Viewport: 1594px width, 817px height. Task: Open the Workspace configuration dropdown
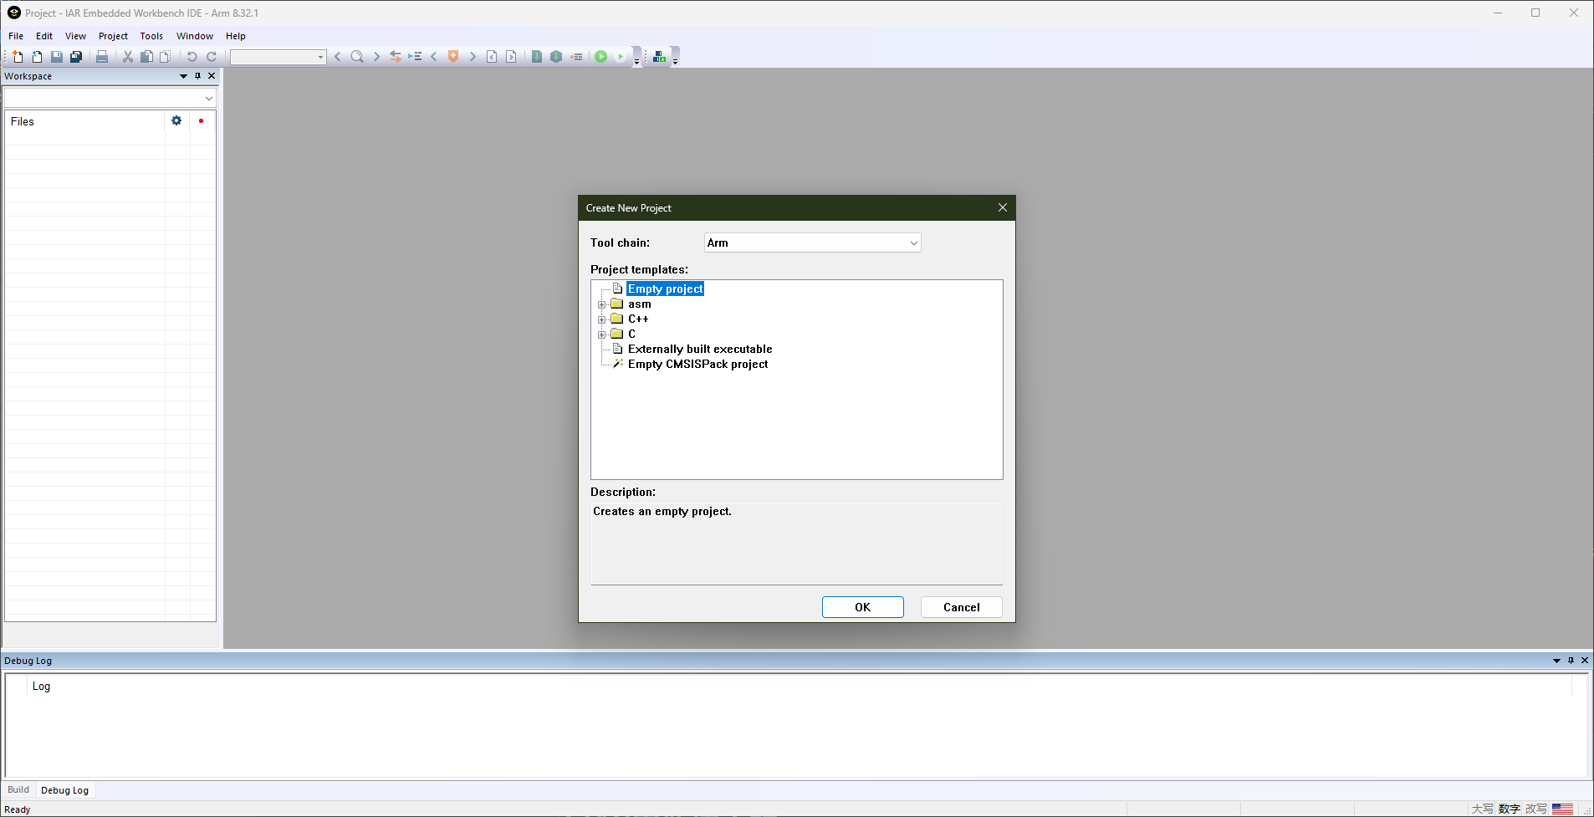point(209,99)
